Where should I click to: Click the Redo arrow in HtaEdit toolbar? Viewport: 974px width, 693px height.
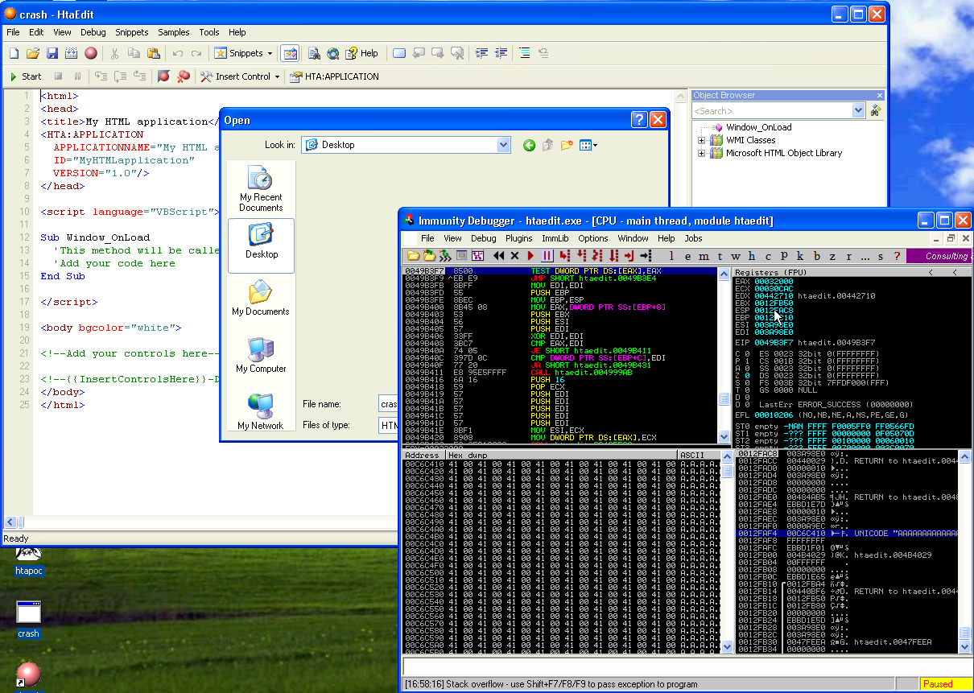click(x=197, y=53)
